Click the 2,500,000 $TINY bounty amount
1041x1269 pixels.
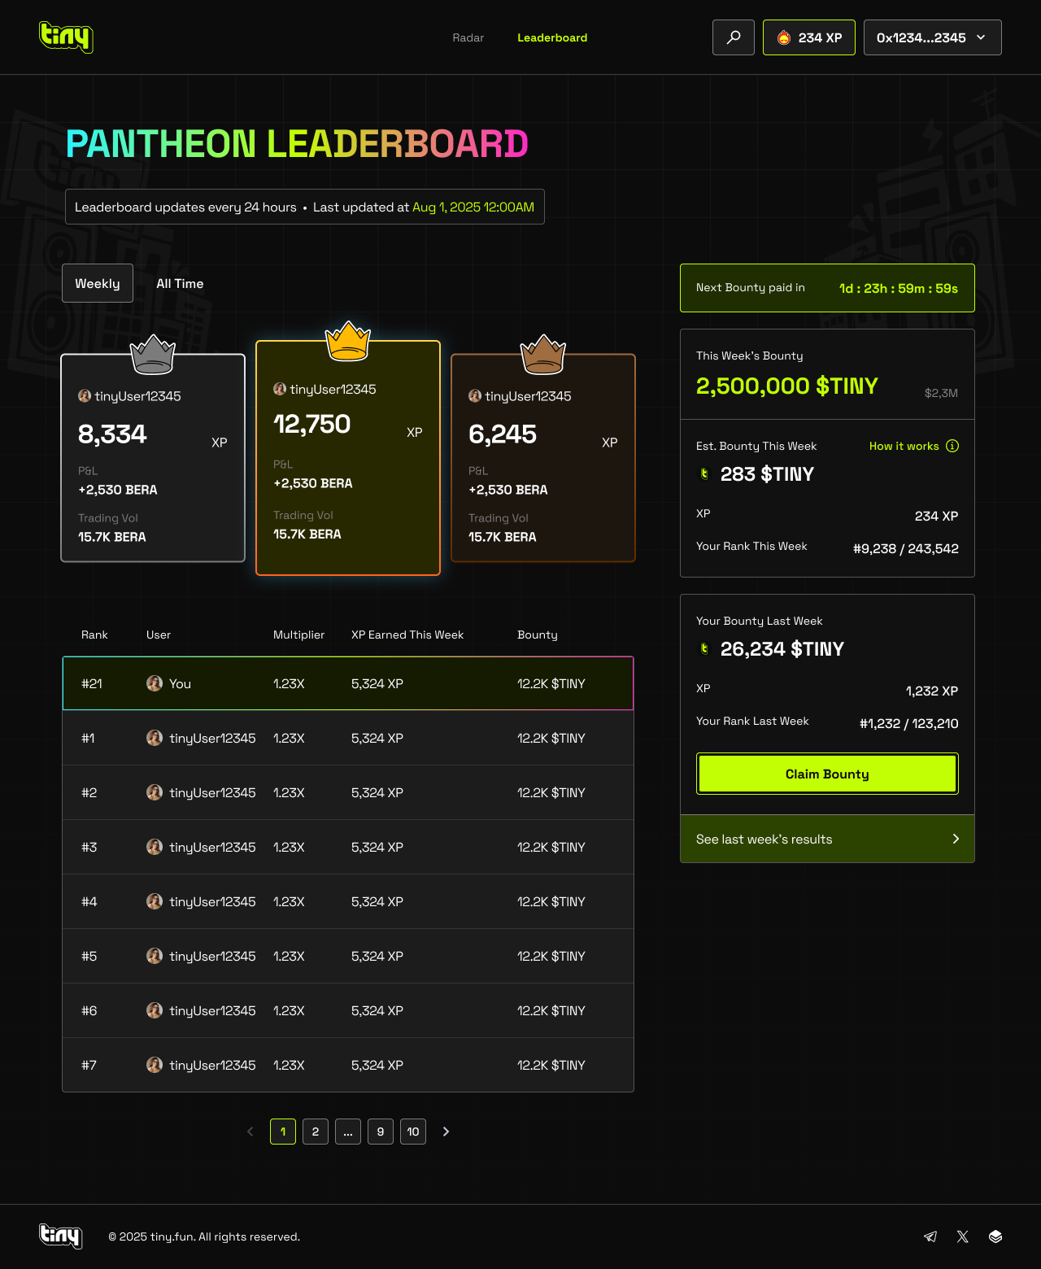tap(787, 386)
